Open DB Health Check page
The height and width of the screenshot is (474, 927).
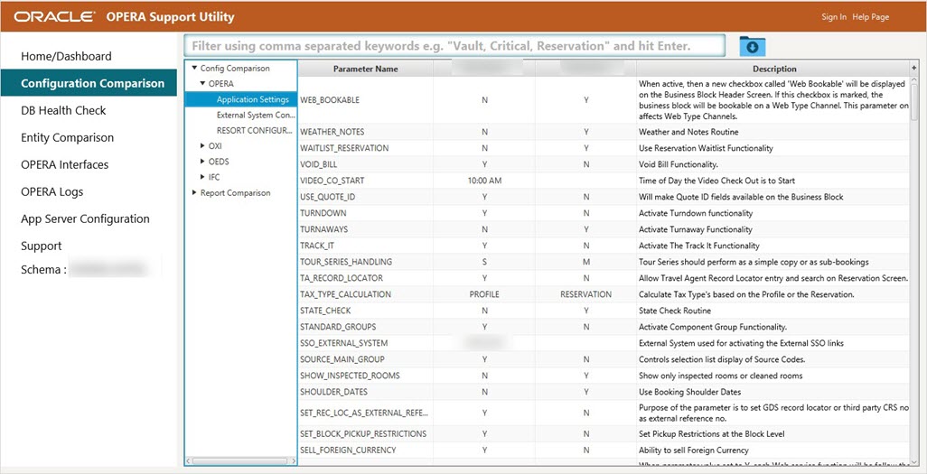point(63,110)
